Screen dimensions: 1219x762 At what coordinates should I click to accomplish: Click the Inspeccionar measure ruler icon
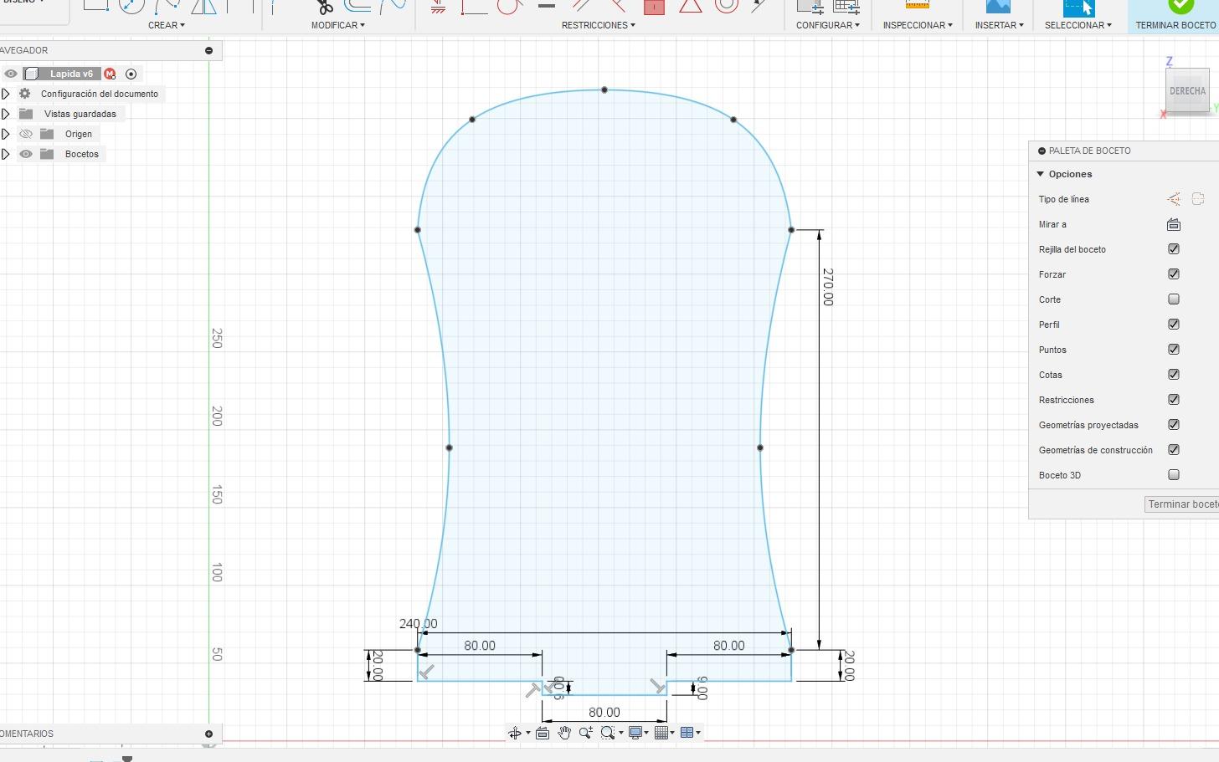tap(918, 5)
